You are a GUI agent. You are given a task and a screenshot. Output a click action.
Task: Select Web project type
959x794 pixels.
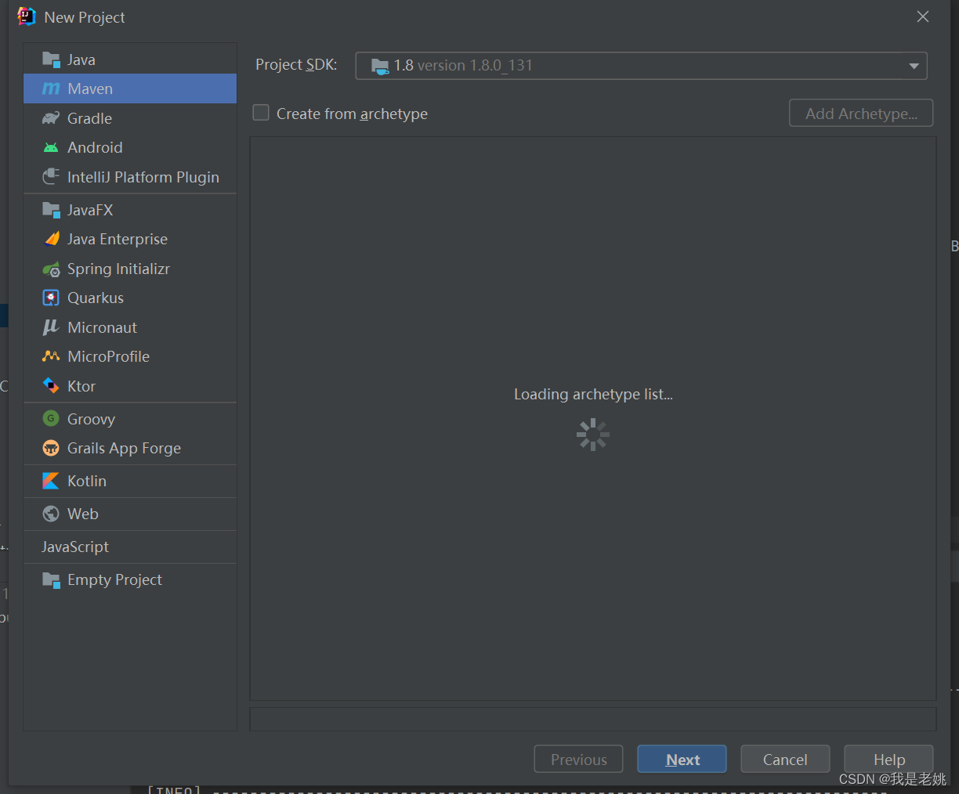coord(130,514)
